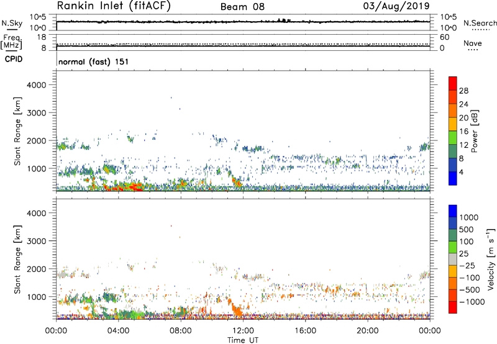Click 'Slant Range [km]' on the power panel
The image size is (497, 344).
tap(17, 131)
